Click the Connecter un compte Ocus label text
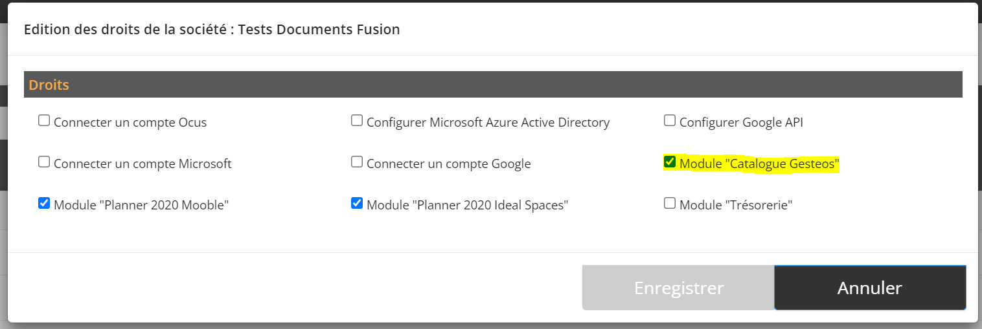 (x=130, y=123)
